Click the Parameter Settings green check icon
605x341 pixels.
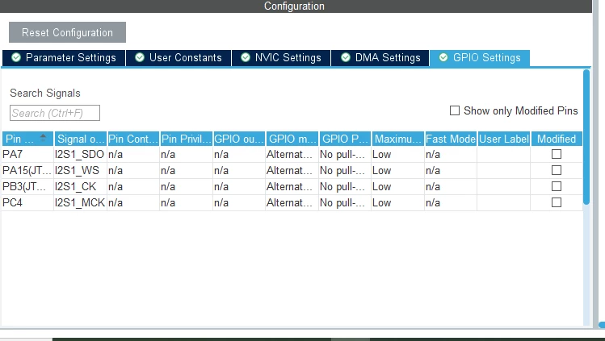[x=16, y=57]
